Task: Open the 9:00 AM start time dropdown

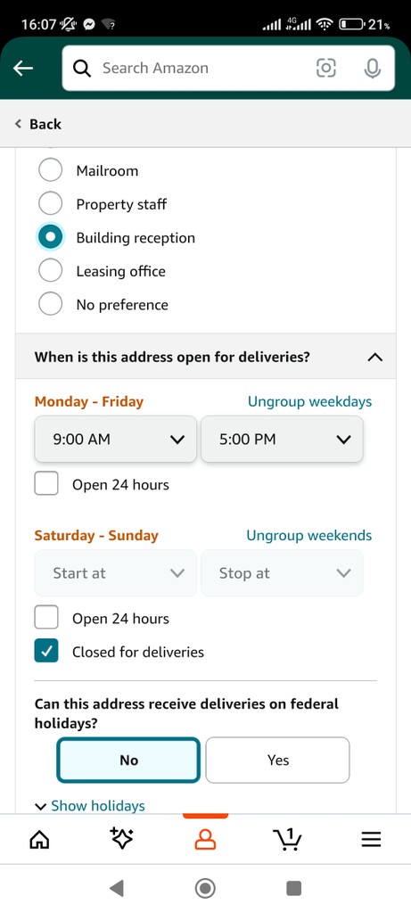Action: coord(115,439)
